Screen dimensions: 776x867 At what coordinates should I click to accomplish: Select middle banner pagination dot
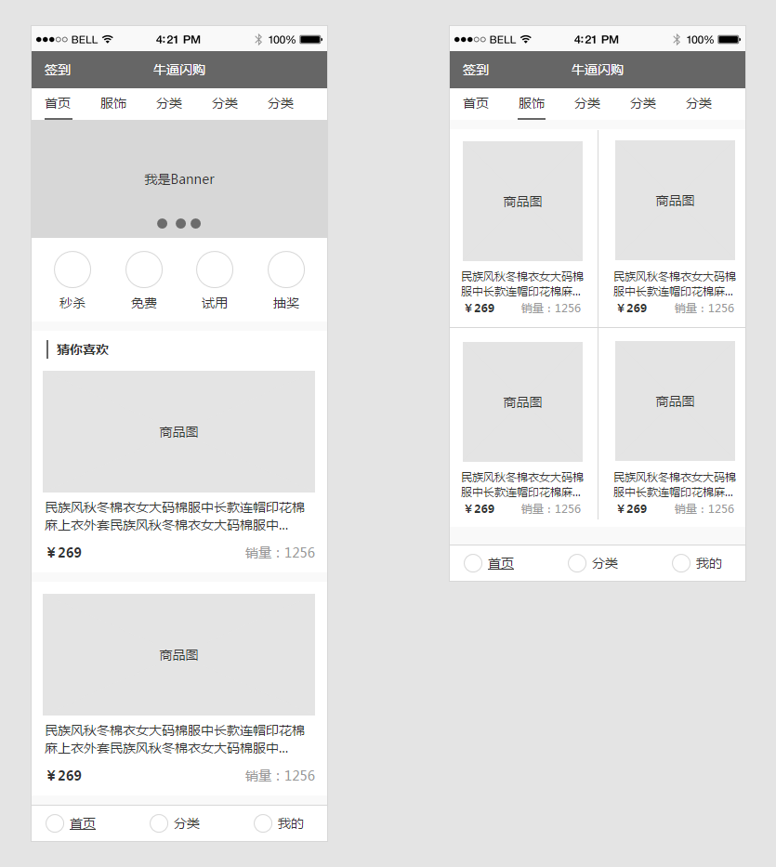(x=181, y=223)
